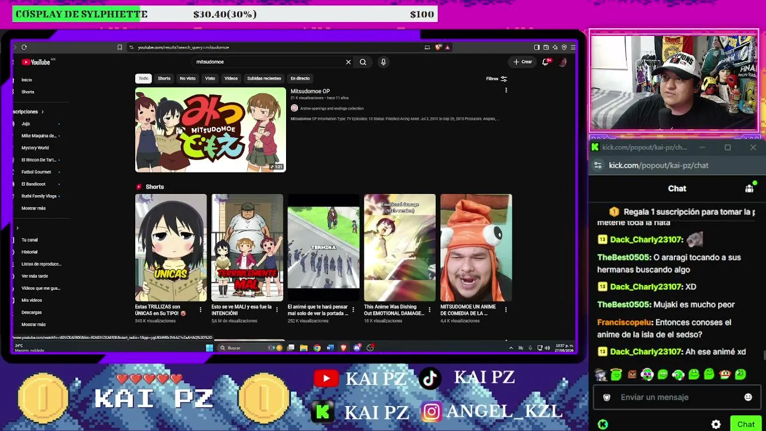Reload the YouTube page in the browser

pyautogui.click(x=24, y=47)
